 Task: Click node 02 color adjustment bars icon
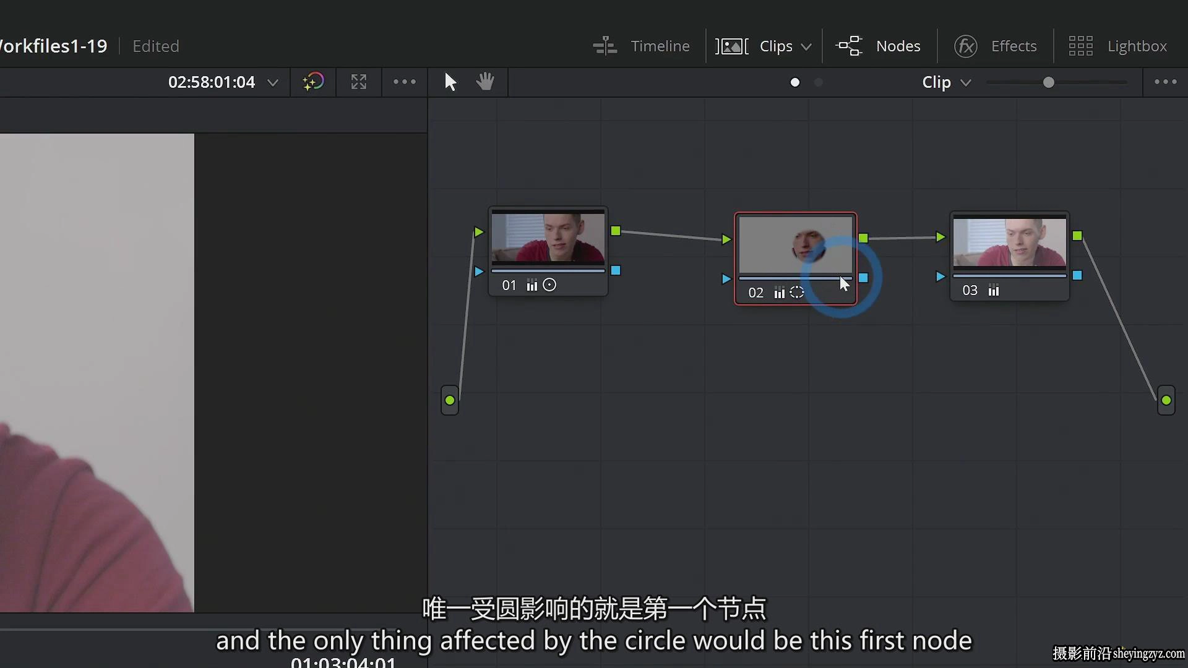[780, 293]
